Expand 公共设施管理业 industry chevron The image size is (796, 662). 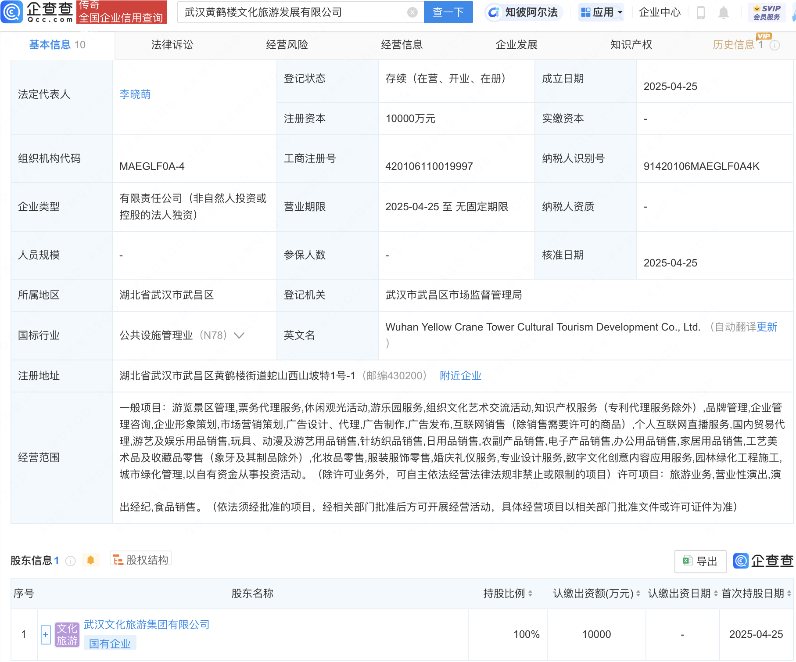pos(239,335)
